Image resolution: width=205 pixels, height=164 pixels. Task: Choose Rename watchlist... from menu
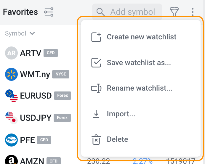(140, 88)
